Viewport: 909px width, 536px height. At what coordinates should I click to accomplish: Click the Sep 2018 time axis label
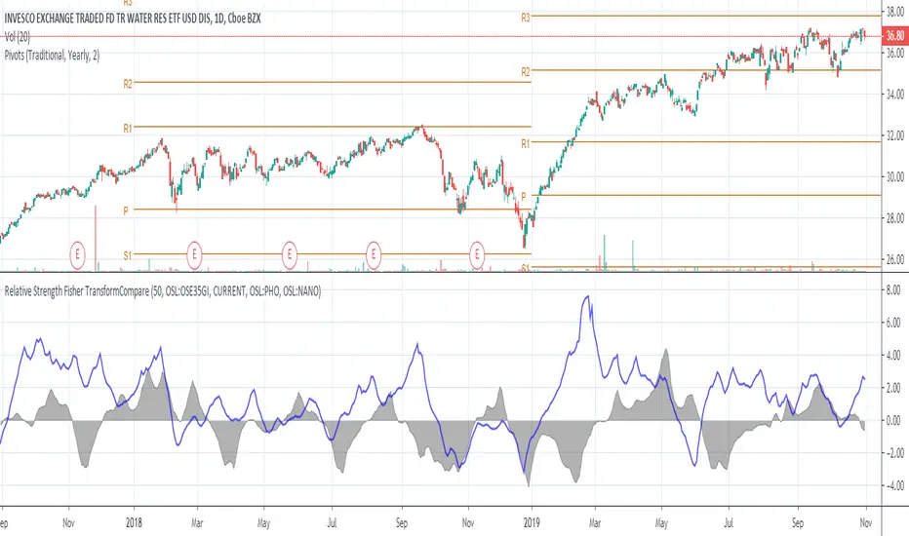(x=401, y=522)
